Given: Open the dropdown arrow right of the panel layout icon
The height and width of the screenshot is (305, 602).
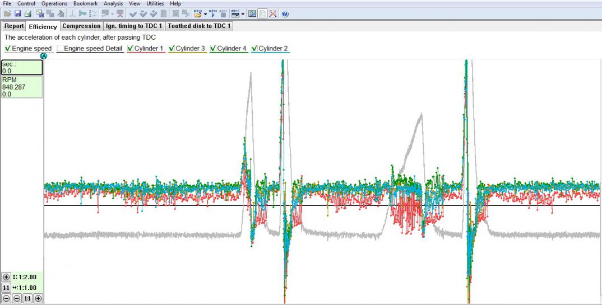Looking at the screenshot, I should (242, 14).
